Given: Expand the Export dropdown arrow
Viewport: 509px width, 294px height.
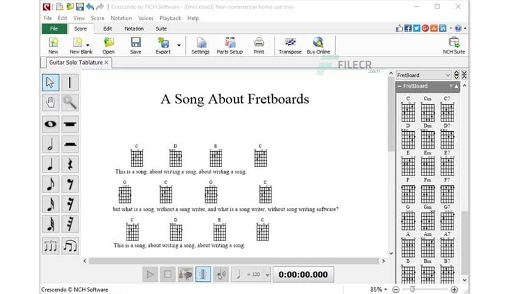Looking at the screenshot, I should pos(178,45).
